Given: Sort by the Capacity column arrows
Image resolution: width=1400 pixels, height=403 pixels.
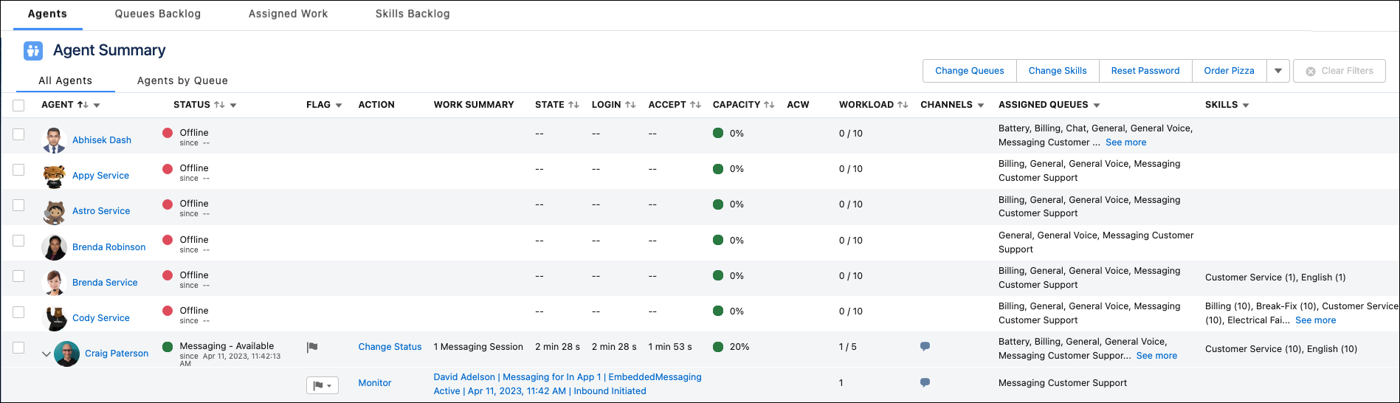Looking at the screenshot, I should click(768, 105).
